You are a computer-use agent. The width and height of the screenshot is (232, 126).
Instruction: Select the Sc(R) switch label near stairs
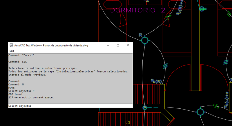[156, 81]
